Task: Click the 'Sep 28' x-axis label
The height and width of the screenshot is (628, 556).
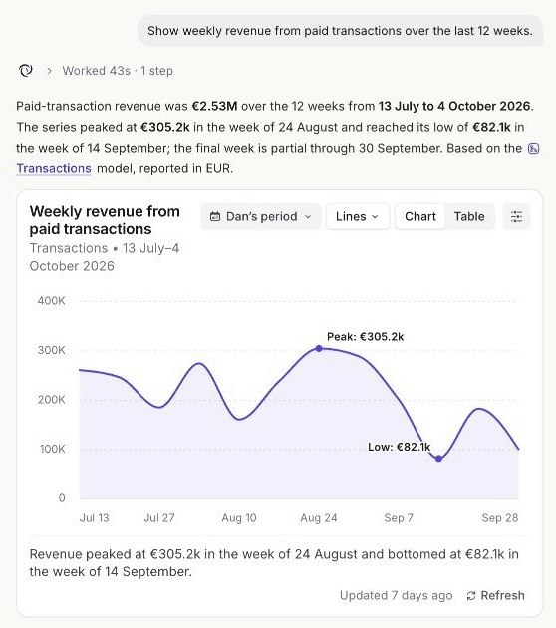Action: [500, 518]
